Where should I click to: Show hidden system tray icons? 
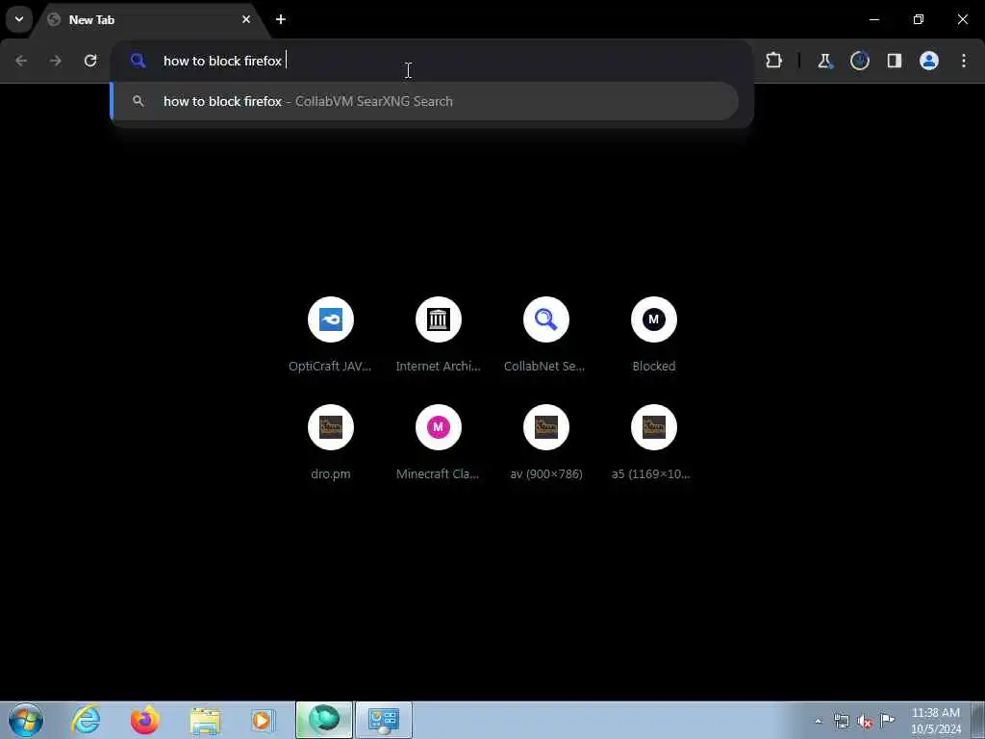point(818,721)
